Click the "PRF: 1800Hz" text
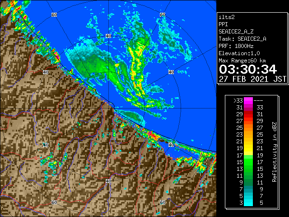 point(236,46)
